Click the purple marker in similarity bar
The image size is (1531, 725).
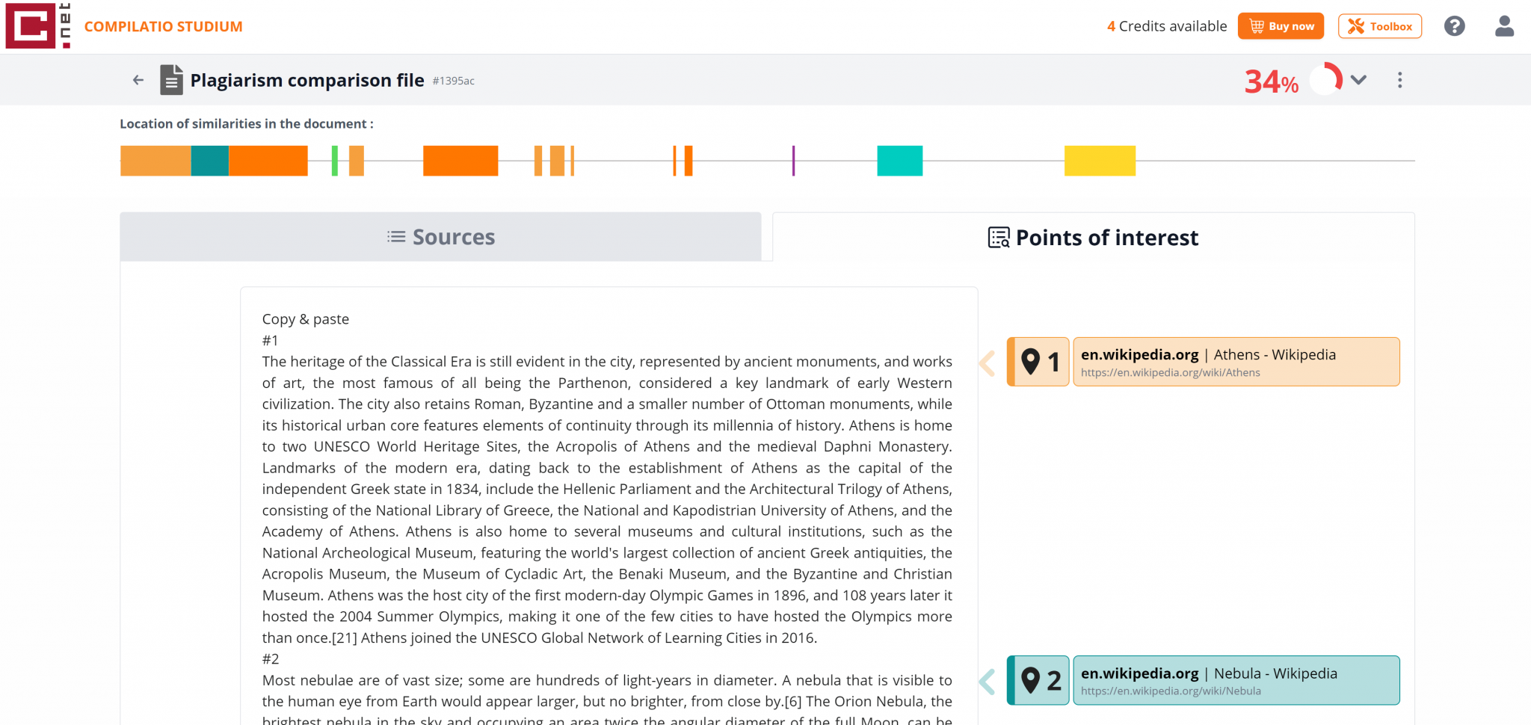[793, 161]
